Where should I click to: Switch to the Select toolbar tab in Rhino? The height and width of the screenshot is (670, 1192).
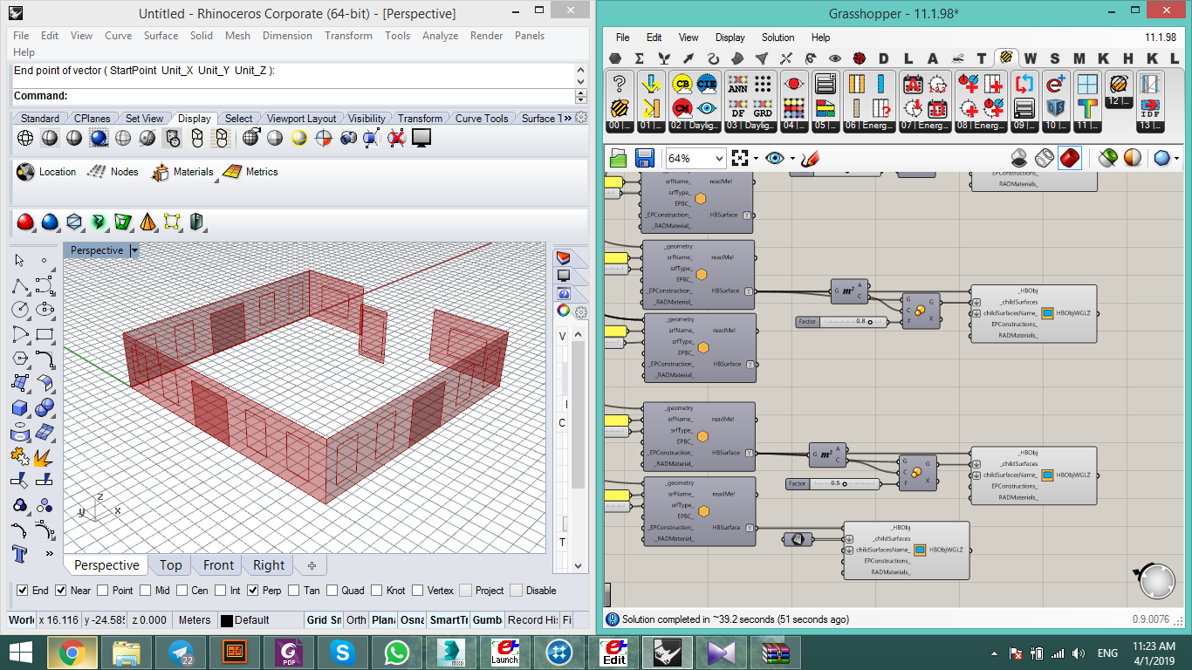point(238,118)
